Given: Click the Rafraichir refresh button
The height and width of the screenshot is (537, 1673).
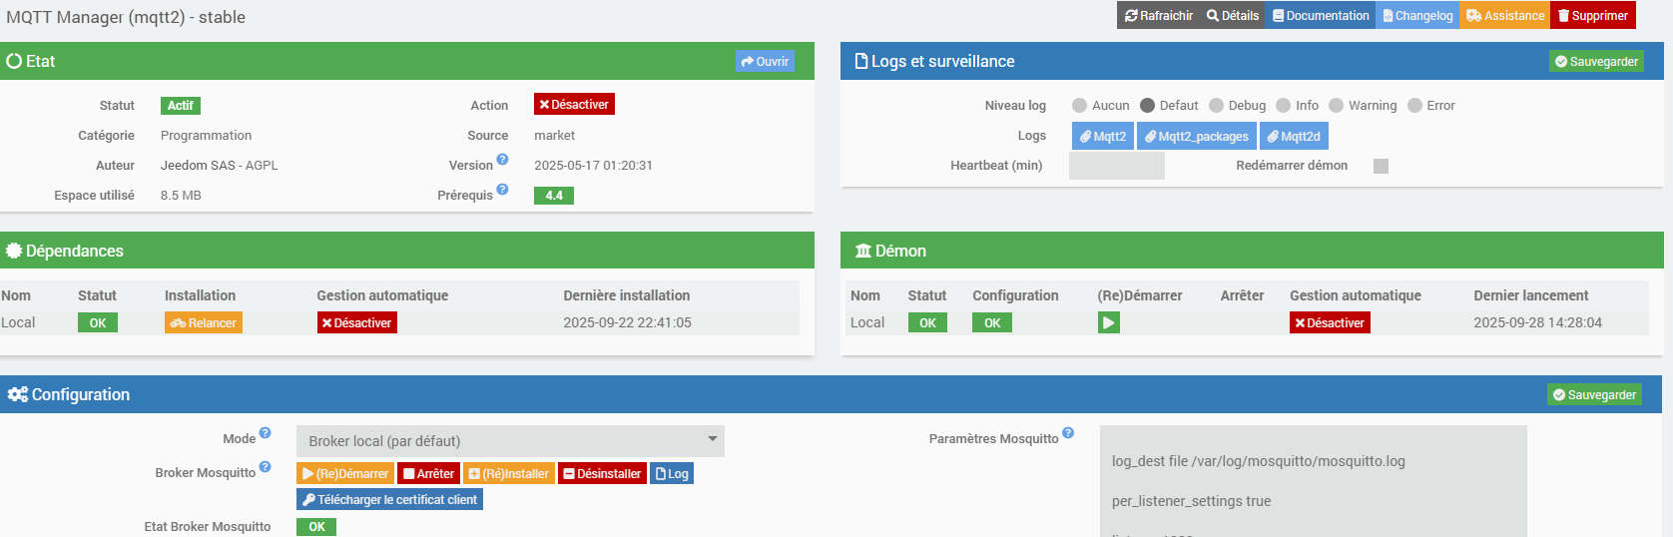Looking at the screenshot, I should (x=1158, y=15).
